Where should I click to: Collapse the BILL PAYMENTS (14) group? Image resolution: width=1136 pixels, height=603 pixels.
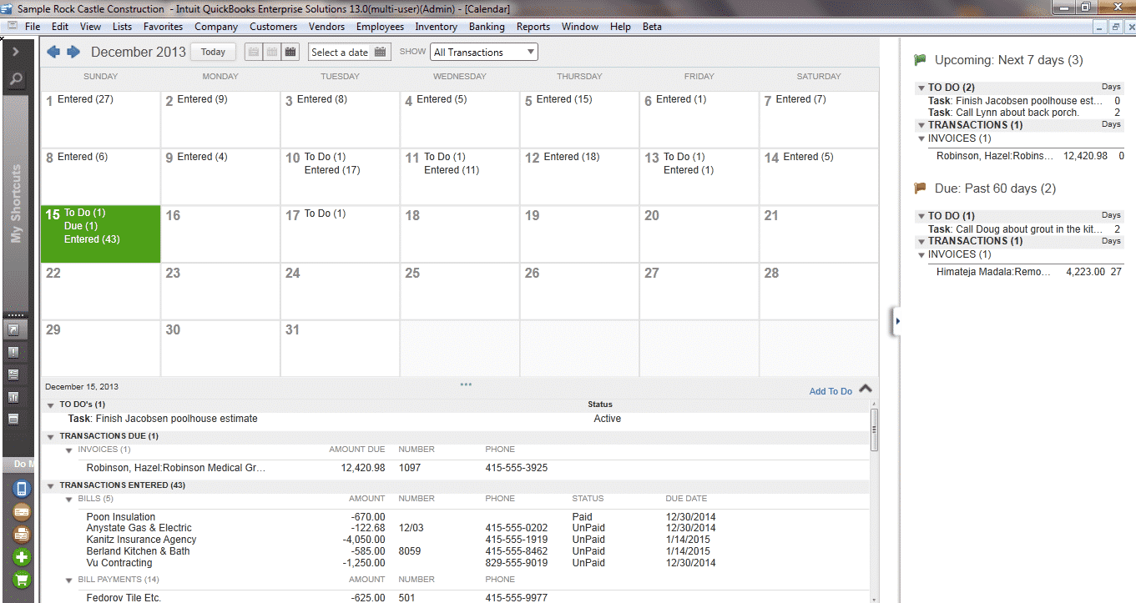tap(70, 580)
